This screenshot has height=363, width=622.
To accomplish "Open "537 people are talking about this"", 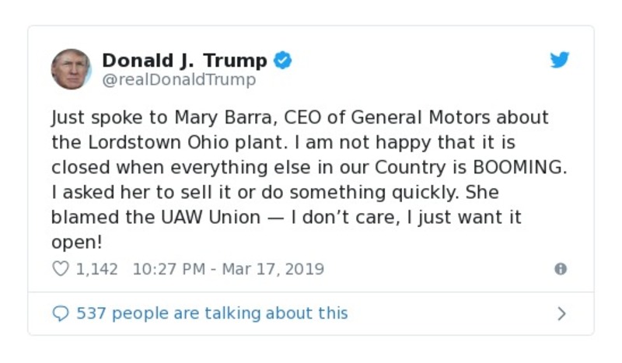I will coord(211,313).
